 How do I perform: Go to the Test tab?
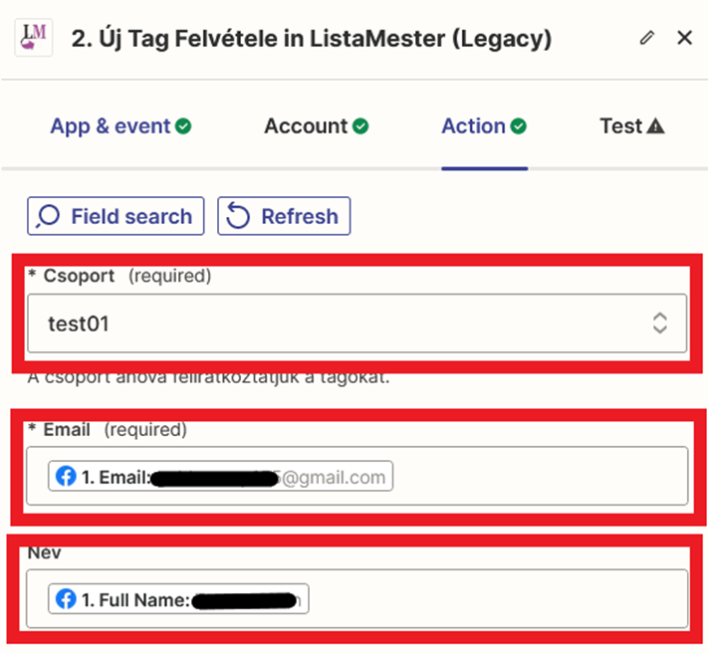click(x=631, y=125)
